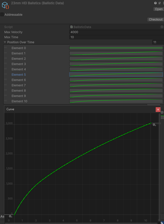Open the curve's start wrap-mode gear
The height and width of the screenshot is (224, 164).
[x=10, y=216]
